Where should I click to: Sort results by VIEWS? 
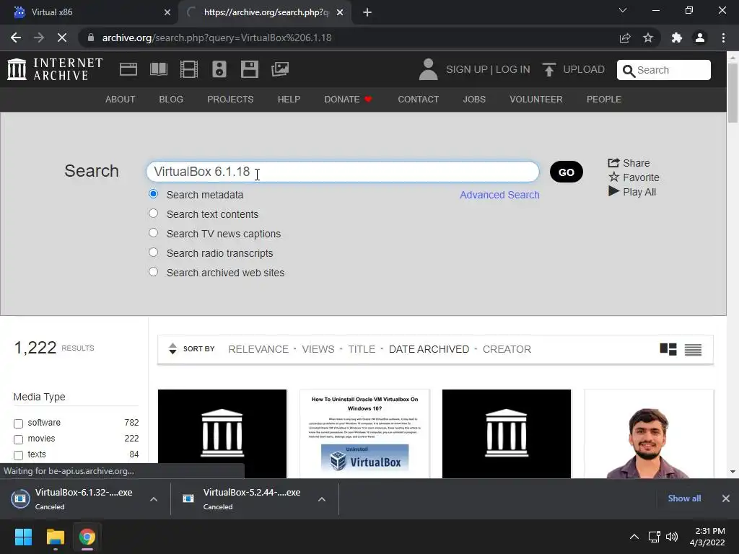tap(318, 349)
